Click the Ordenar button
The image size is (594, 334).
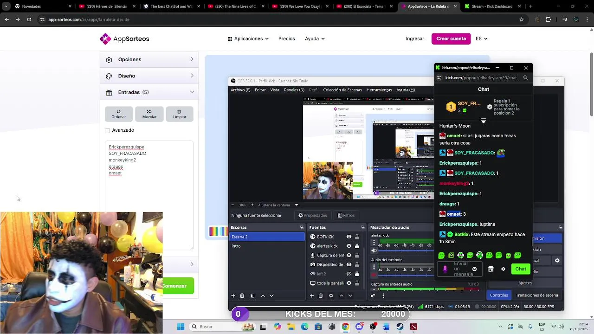tap(118, 114)
